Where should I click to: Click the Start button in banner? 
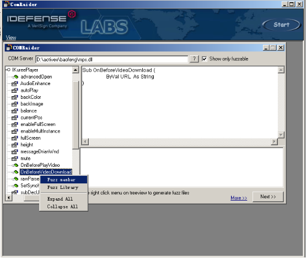point(281,25)
